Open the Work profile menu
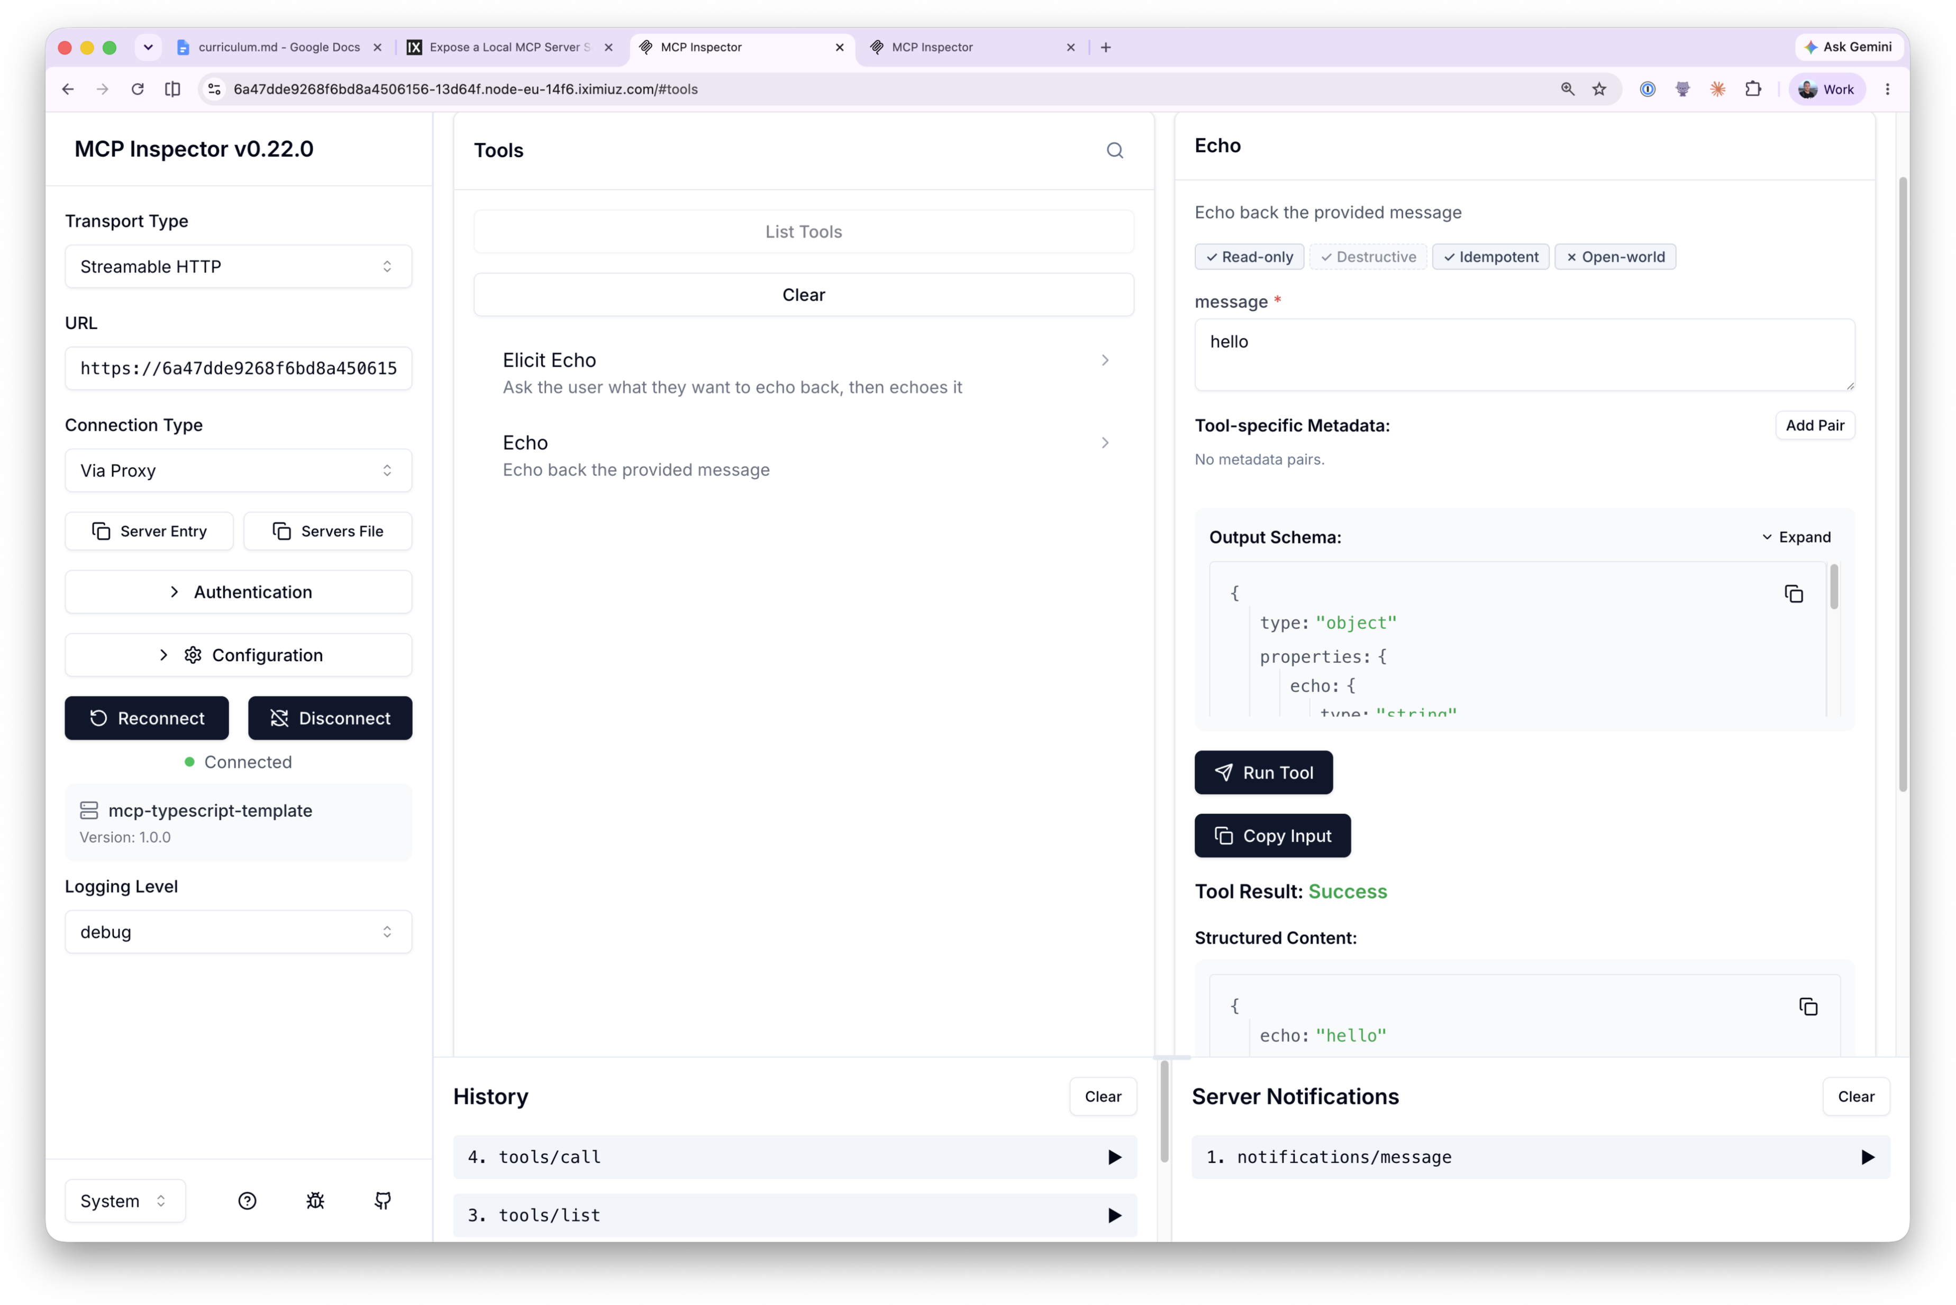This screenshot has height=1305, width=1956. (x=1826, y=89)
